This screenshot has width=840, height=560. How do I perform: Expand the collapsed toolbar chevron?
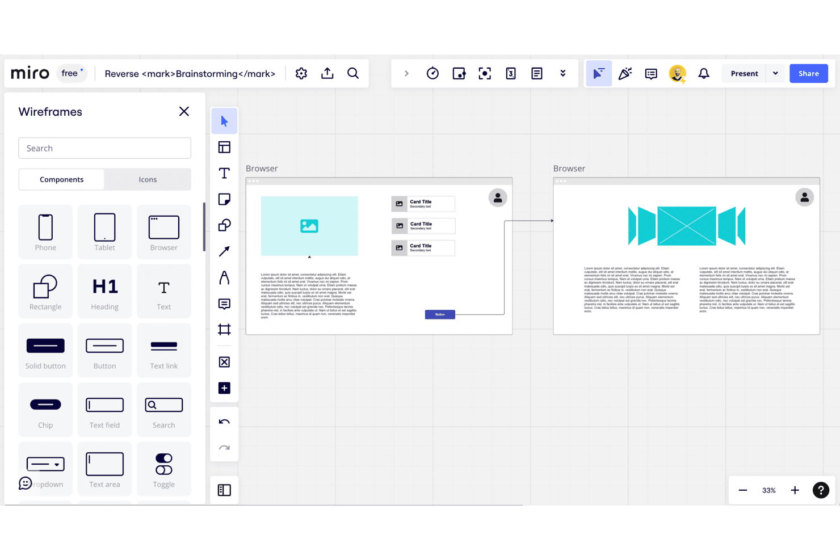406,73
